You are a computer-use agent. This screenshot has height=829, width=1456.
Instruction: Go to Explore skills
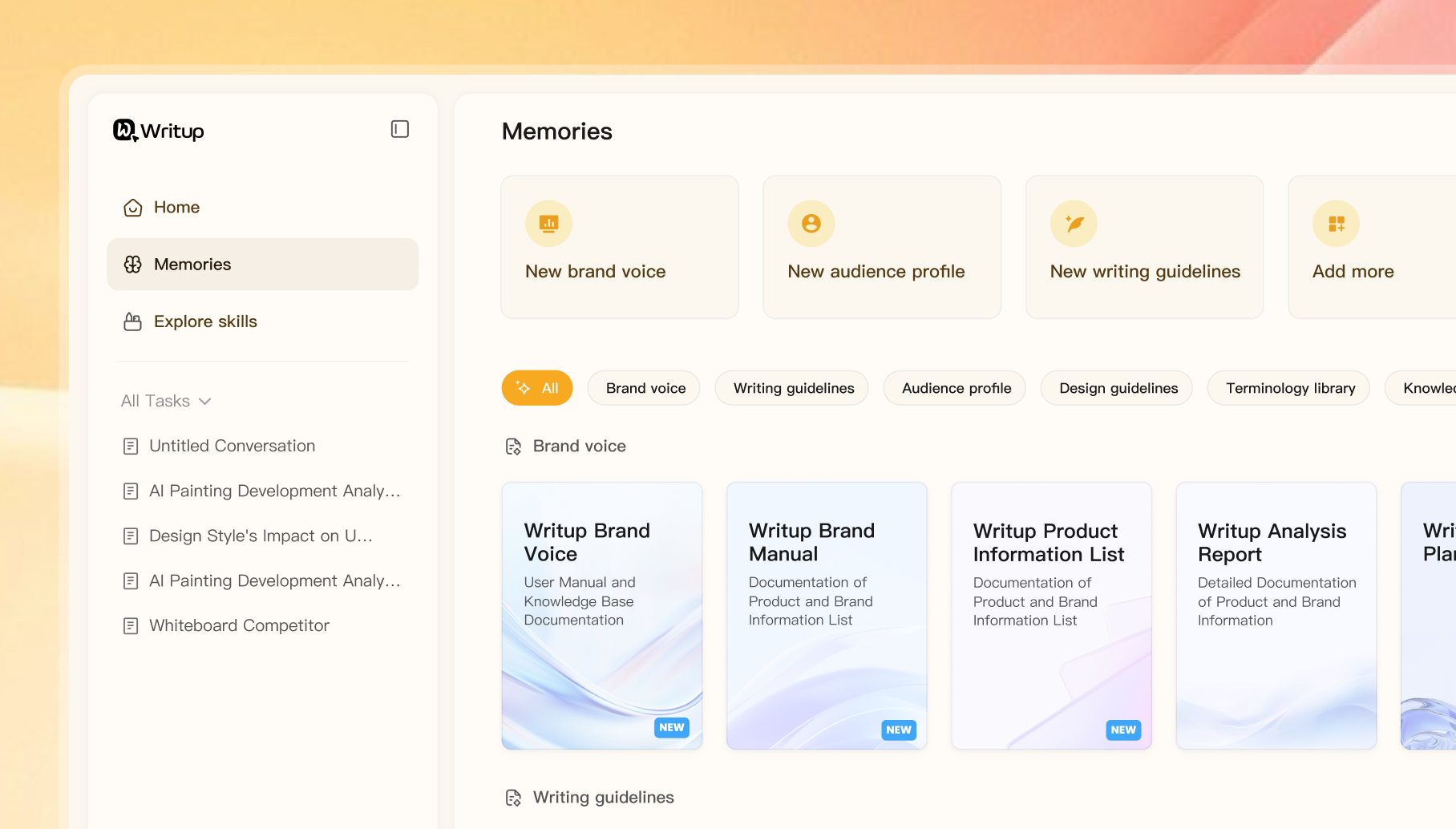[x=263, y=321]
